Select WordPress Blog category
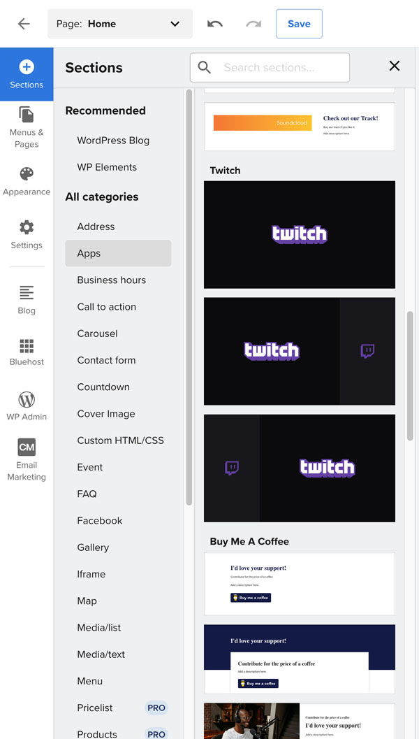 tap(113, 141)
